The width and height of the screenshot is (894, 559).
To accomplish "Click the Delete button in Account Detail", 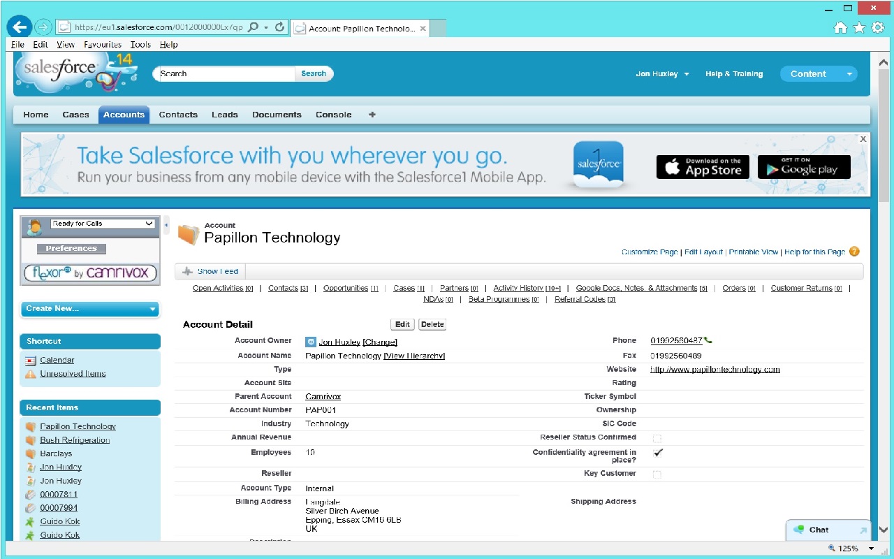I will tap(432, 324).
